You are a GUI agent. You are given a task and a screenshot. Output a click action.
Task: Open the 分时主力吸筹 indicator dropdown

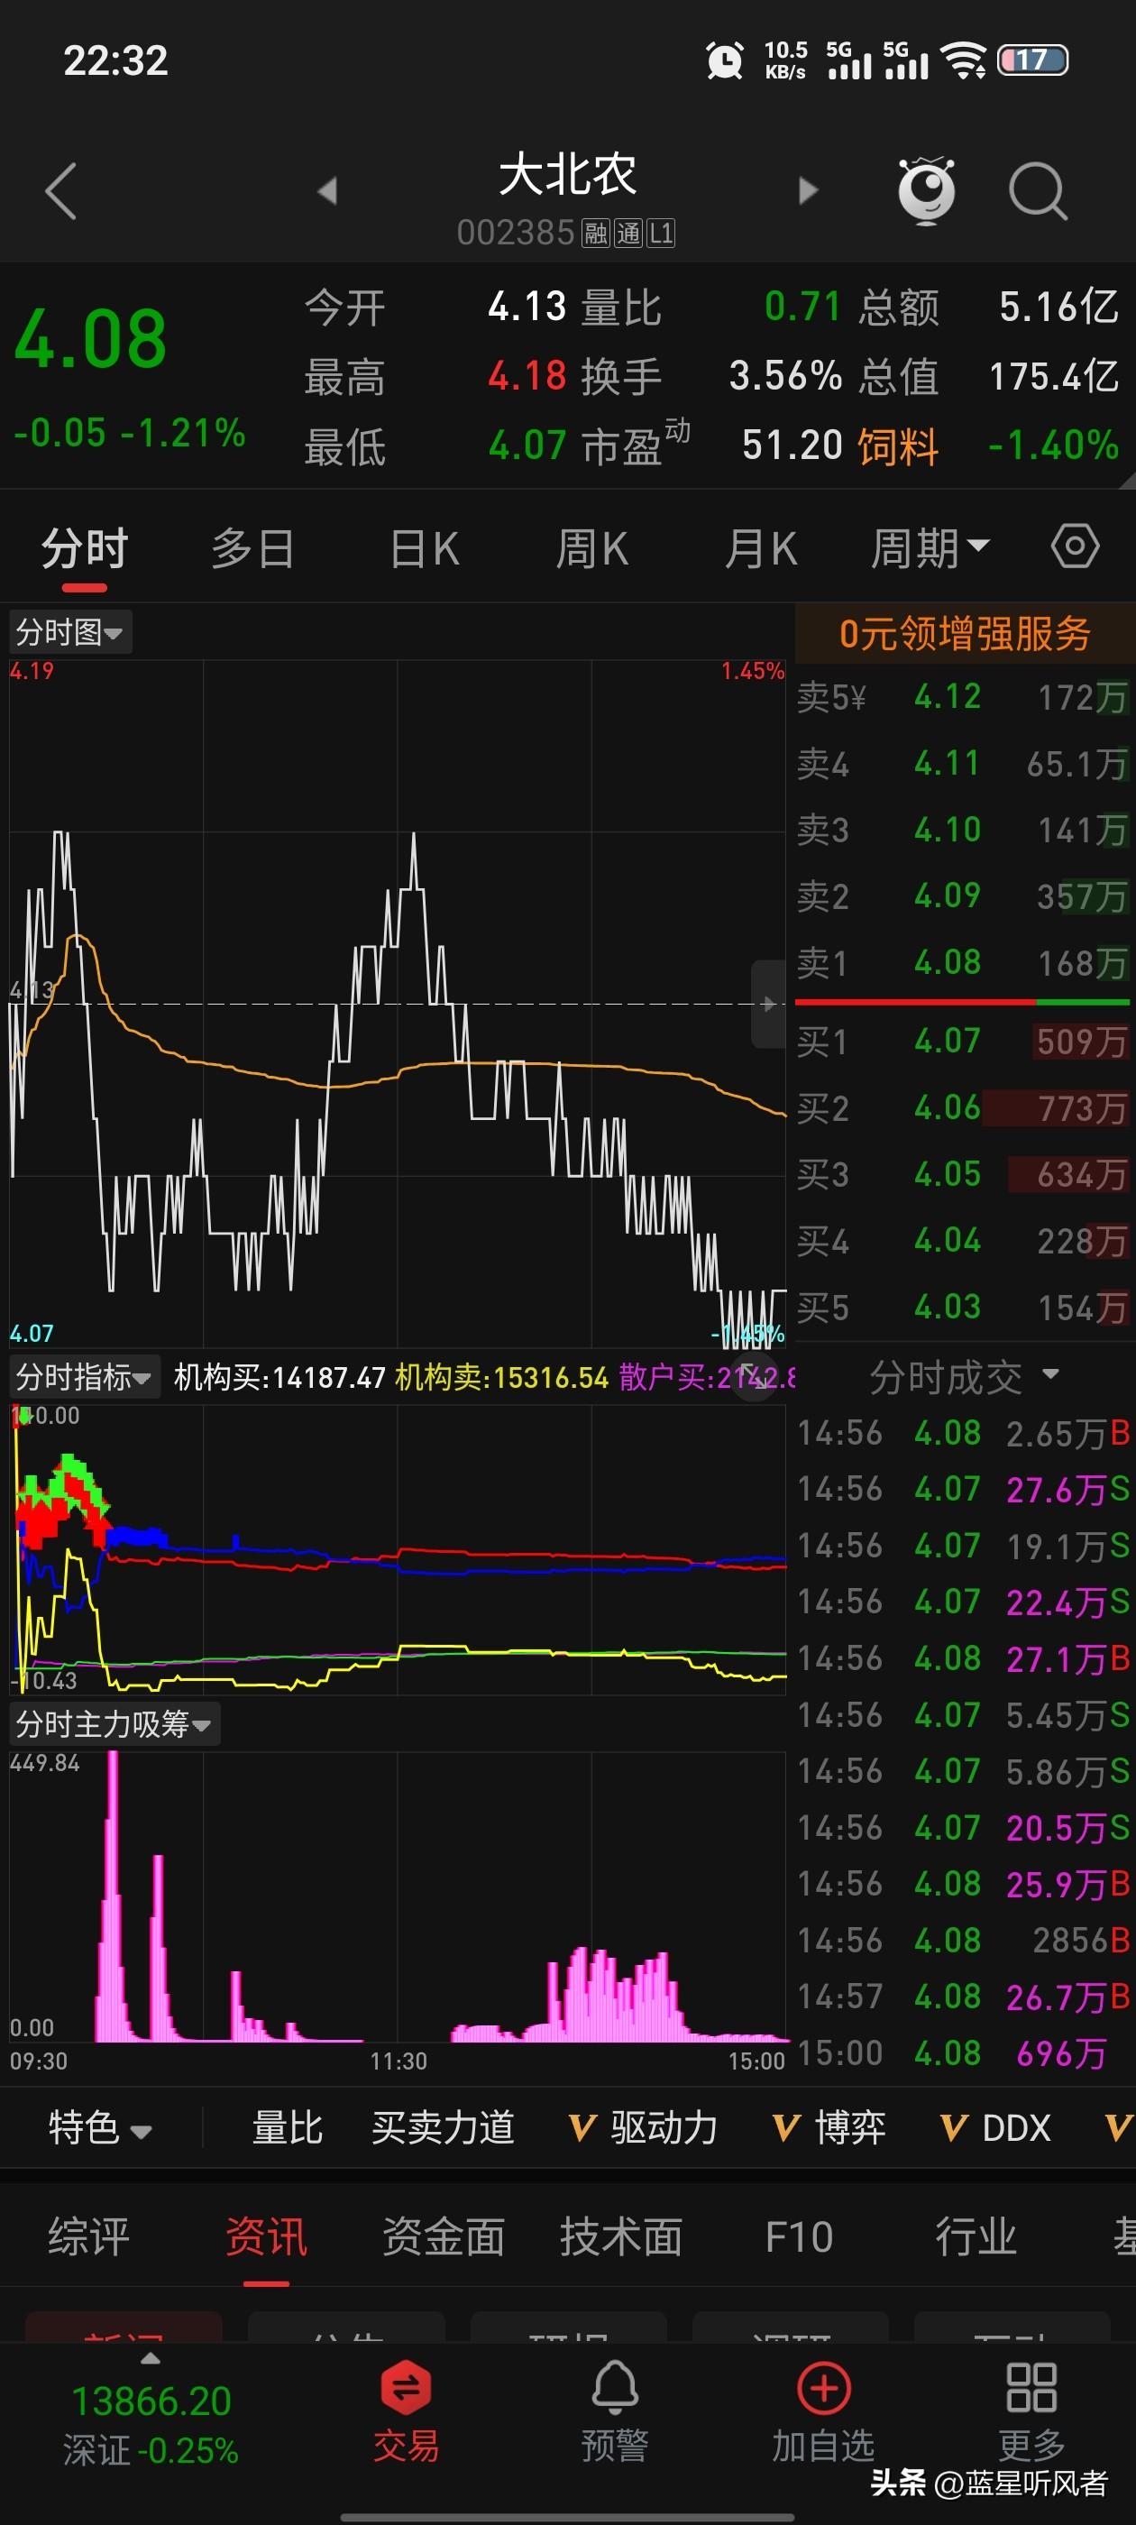114,1724
